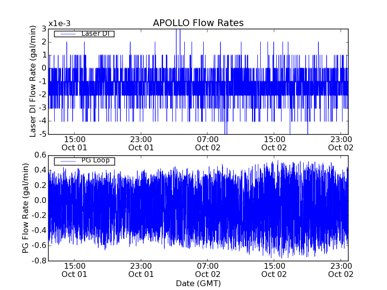Image resolution: width=387 pixels, height=290 pixels.
Task: Click the APOLLO Flow Rates chart title
Action: [x=198, y=23]
